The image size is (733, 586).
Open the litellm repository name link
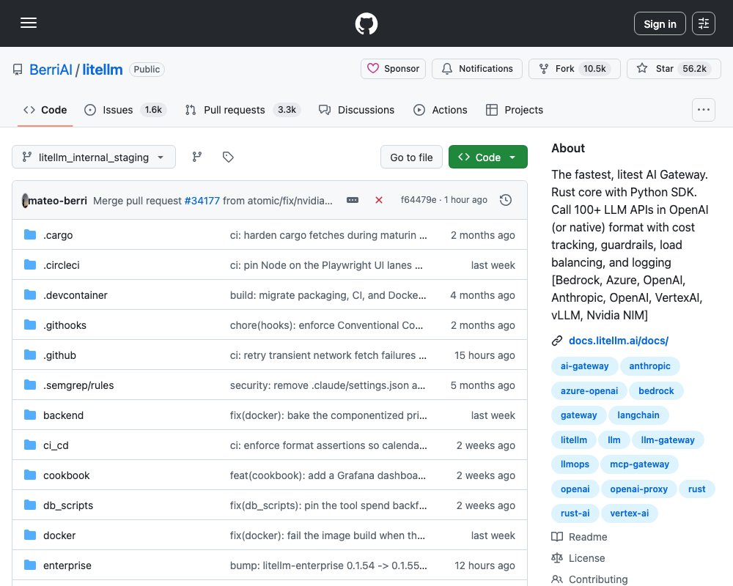103,70
